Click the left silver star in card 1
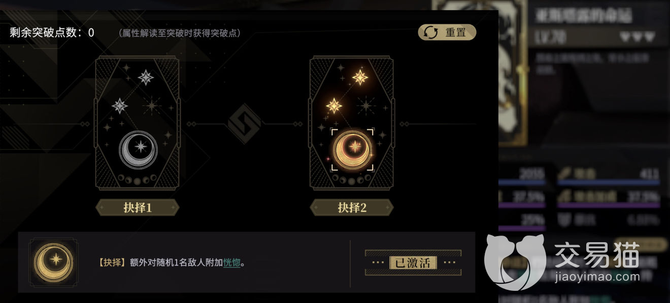This screenshot has height=303, width=670. 120,106
